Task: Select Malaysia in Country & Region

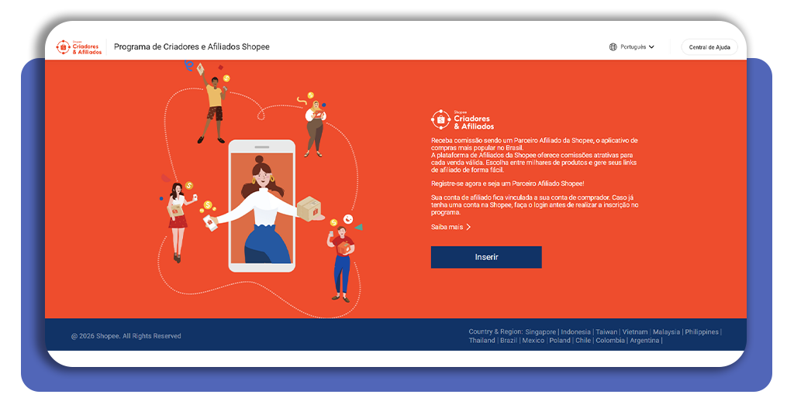Action: point(666,332)
